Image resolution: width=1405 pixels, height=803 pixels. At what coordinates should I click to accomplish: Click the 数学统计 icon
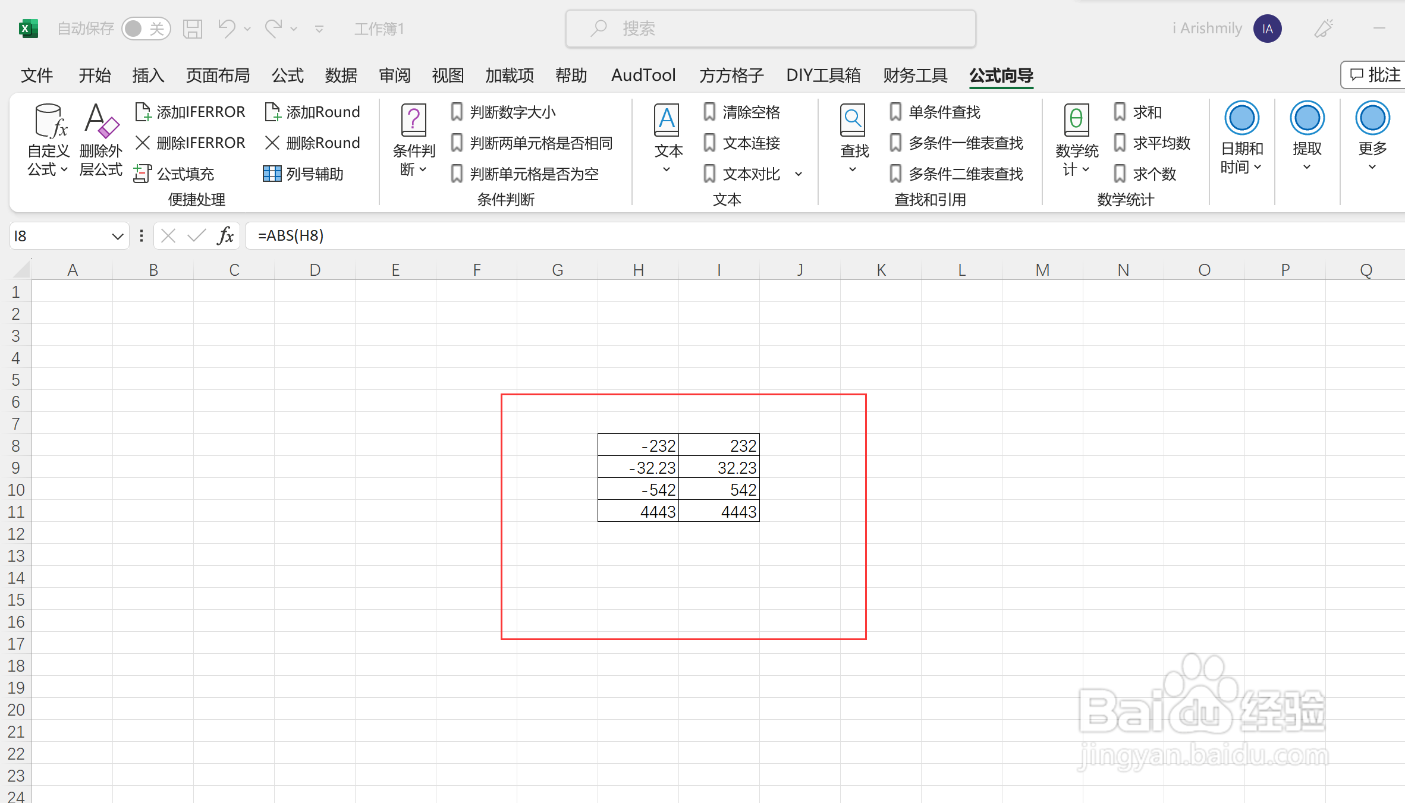[1076, 121]
